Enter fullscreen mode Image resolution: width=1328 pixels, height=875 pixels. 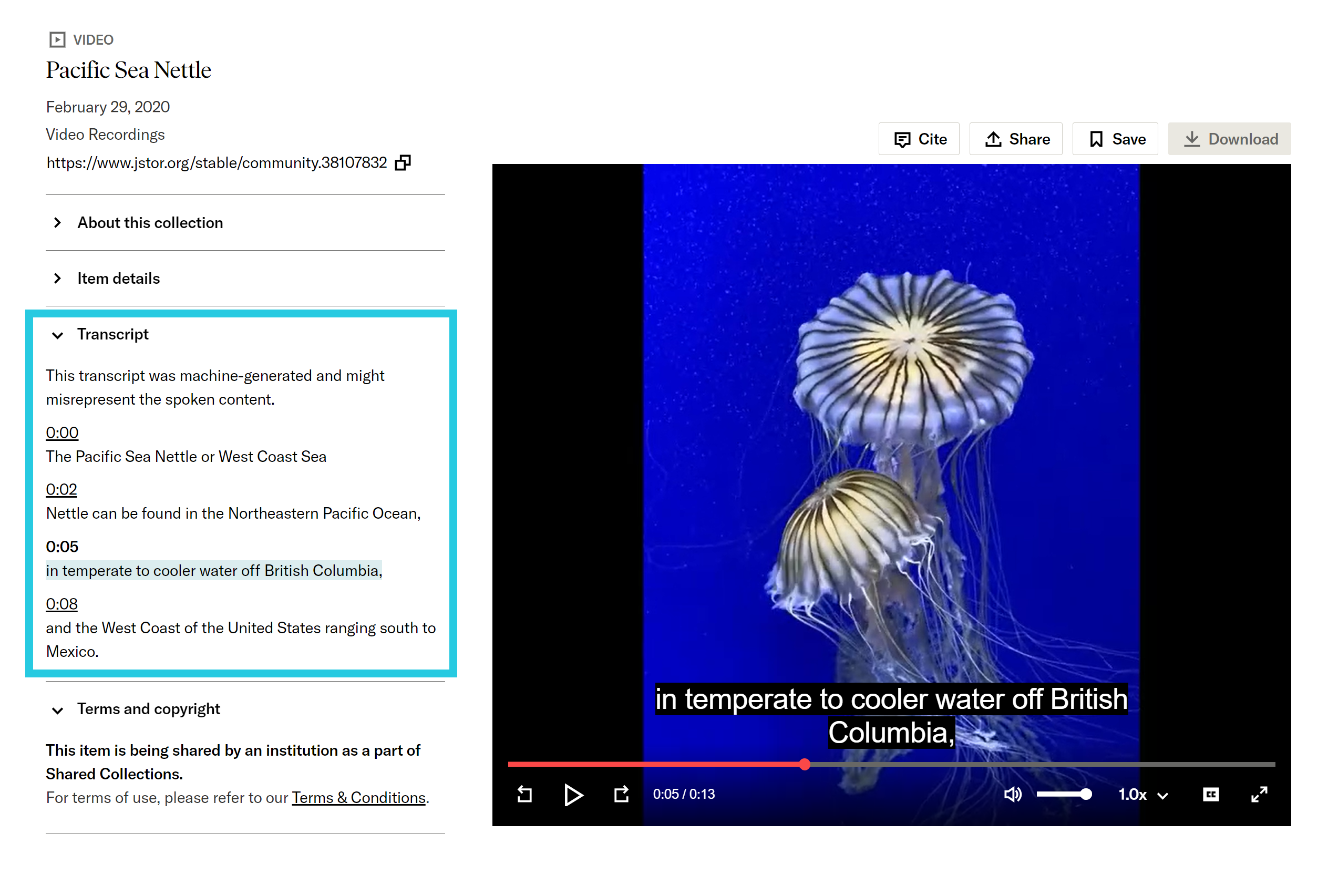coord(1259,794)
